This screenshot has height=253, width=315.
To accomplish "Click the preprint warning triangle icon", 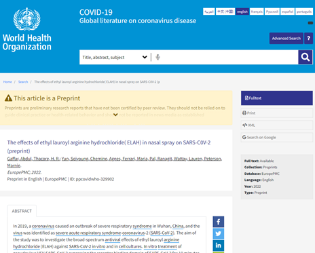I will tap(8, 98).
